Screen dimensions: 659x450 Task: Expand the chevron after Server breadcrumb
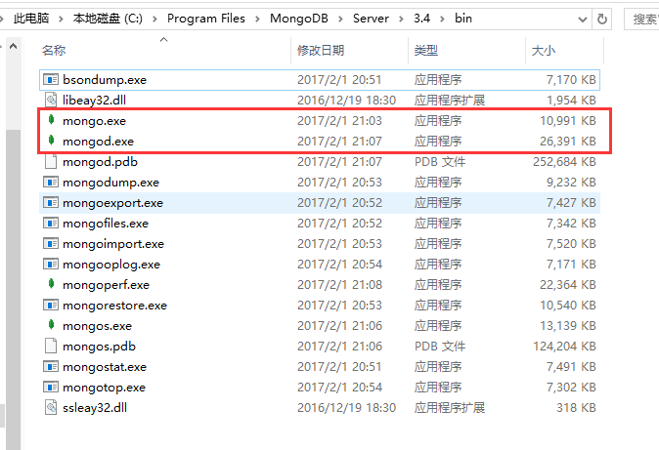pos(401,19)
